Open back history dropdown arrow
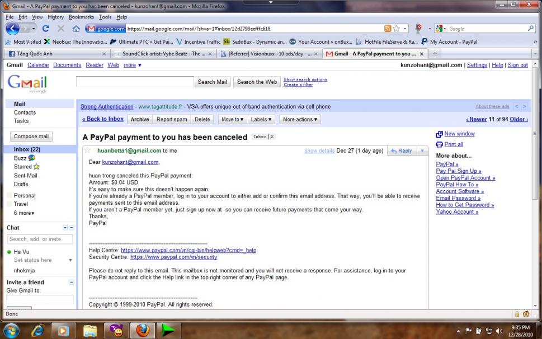The height and width of the screenshot is (339, 542). click(x=34, y=29)
